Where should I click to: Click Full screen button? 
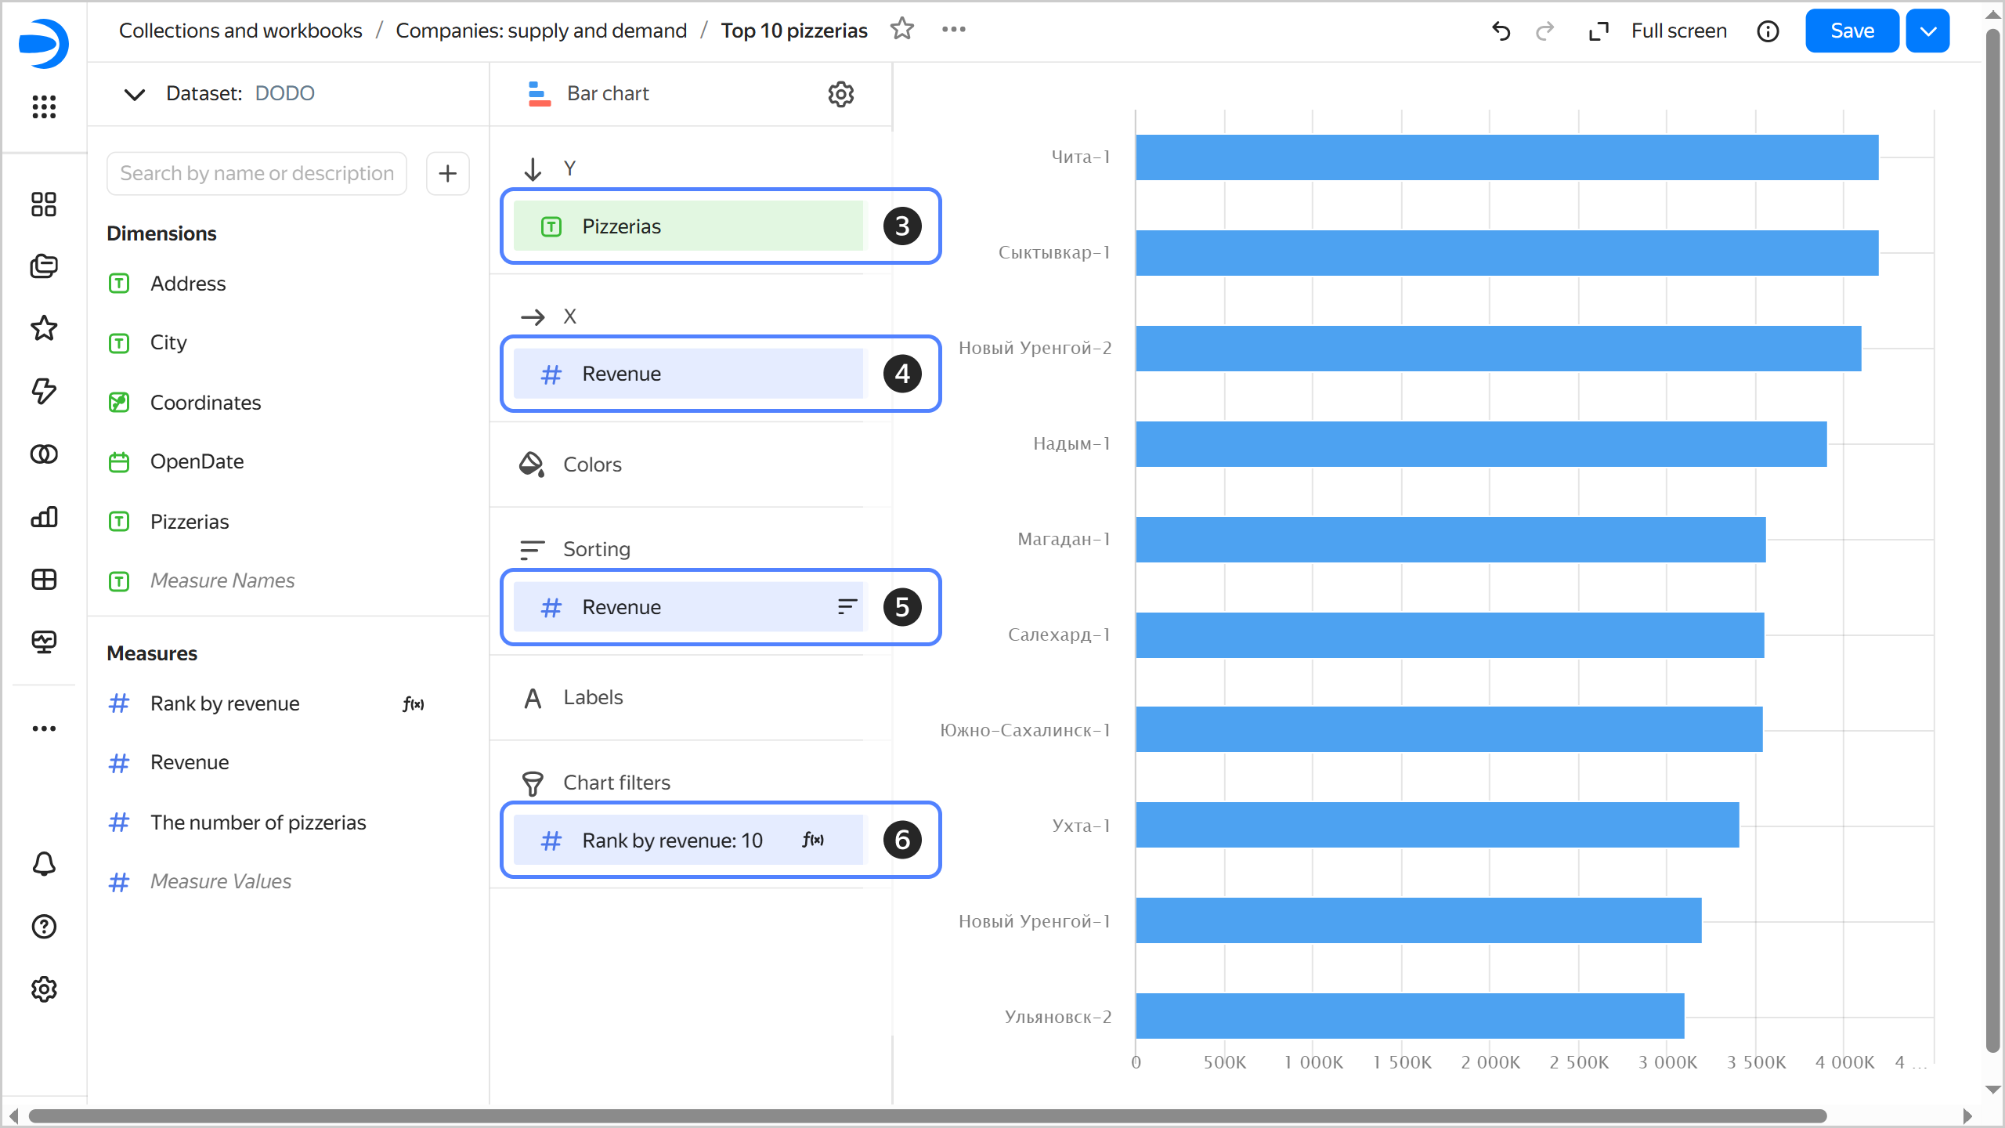click(1678, 31)
